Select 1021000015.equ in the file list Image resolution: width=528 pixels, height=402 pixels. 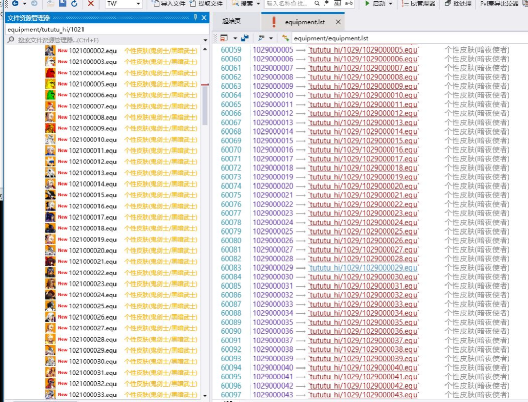coord(93,195)
